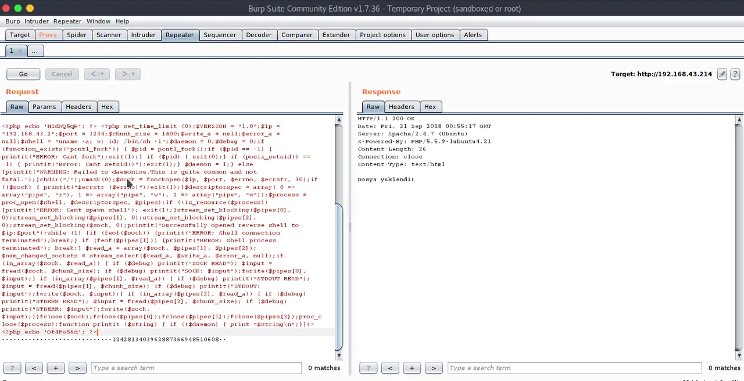Switch to the Sequencer tab
Image resolution: width=744 pixels, height=381 pixels.
tap(220, 35)
